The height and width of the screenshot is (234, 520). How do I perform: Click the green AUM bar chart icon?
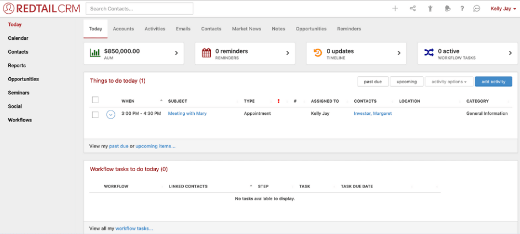[95, 53]
